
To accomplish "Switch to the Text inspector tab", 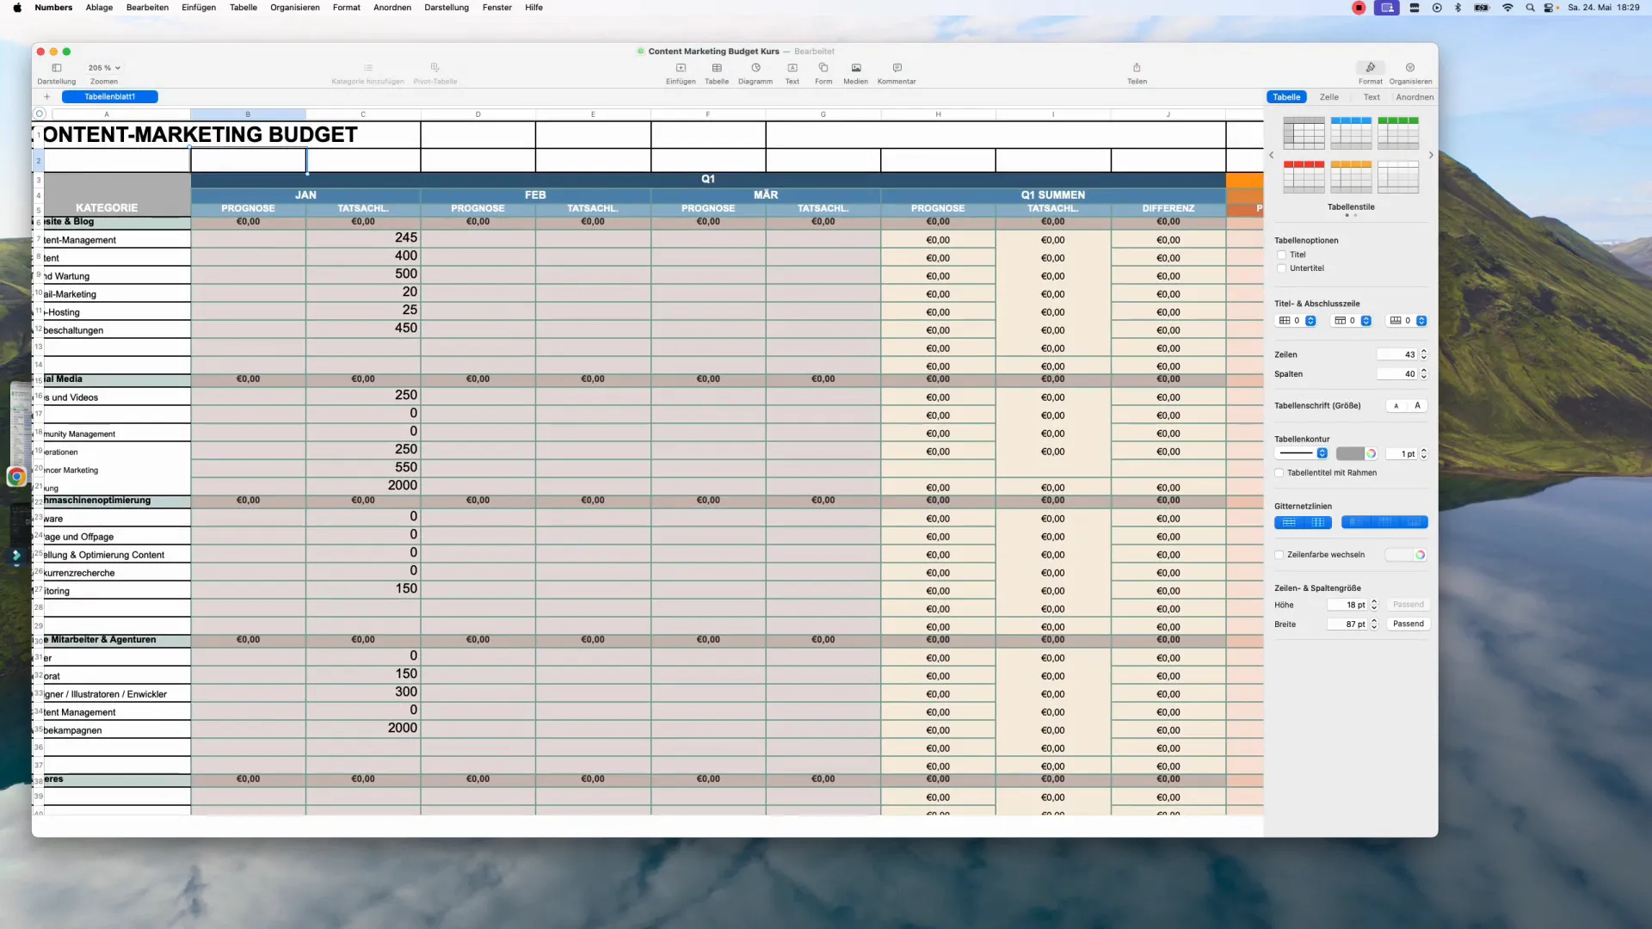I will (x=1372, y=97).
